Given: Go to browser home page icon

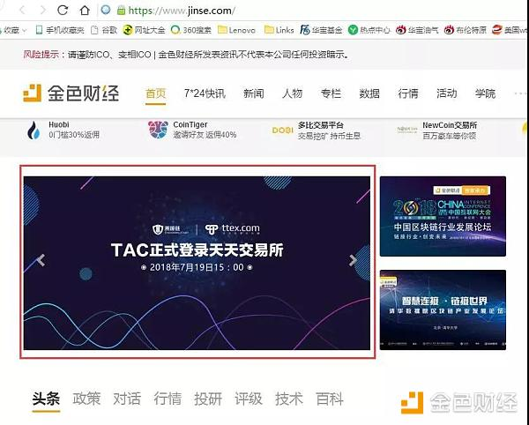Looking at the screenshot, I should pyautogui.click(x=85, y=10).
